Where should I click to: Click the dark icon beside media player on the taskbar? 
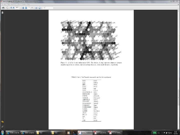pyautogui.click(x=74, y=133)
